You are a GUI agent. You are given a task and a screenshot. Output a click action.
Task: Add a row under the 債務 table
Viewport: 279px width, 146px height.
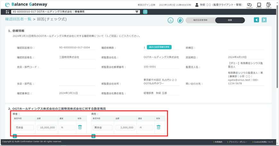click(93, 136)
